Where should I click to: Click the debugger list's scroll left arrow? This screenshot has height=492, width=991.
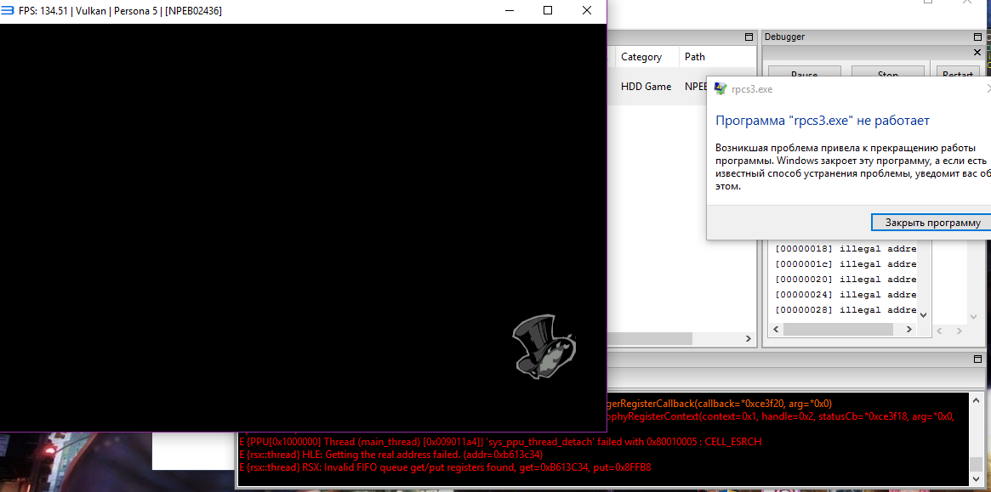point(777,330)
